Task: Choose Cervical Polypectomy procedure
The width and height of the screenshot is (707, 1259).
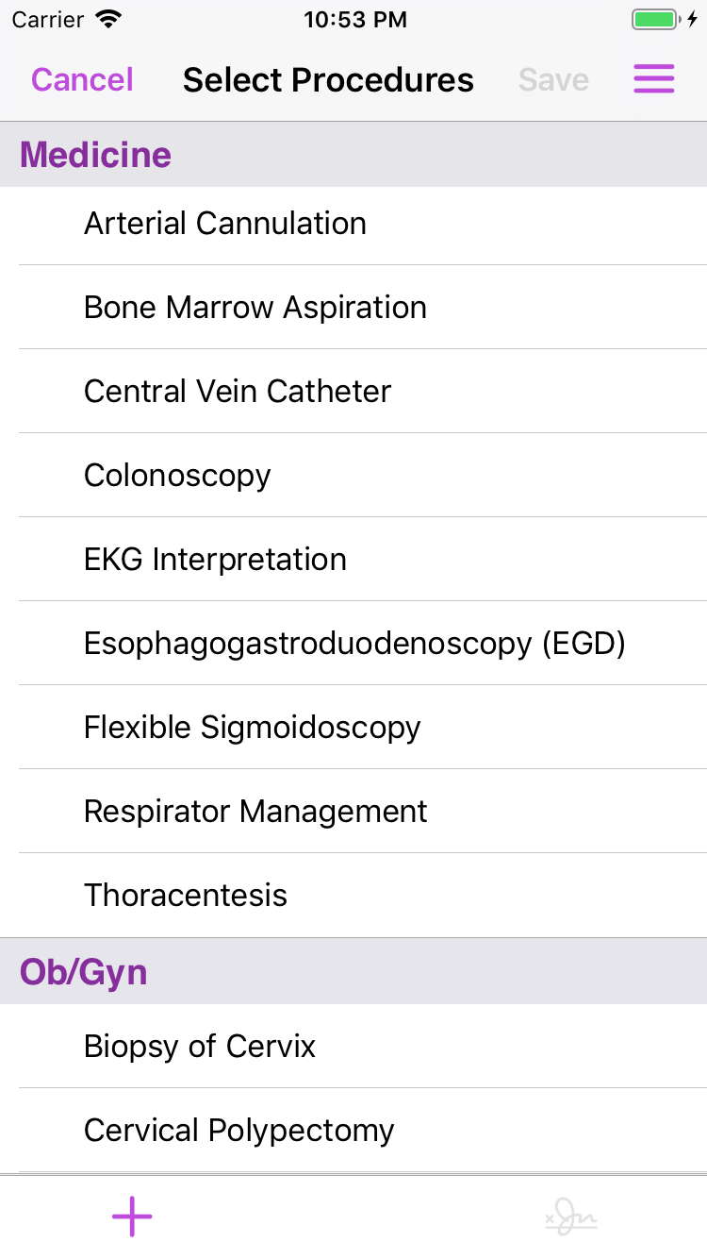Action: pos(238,1131)
